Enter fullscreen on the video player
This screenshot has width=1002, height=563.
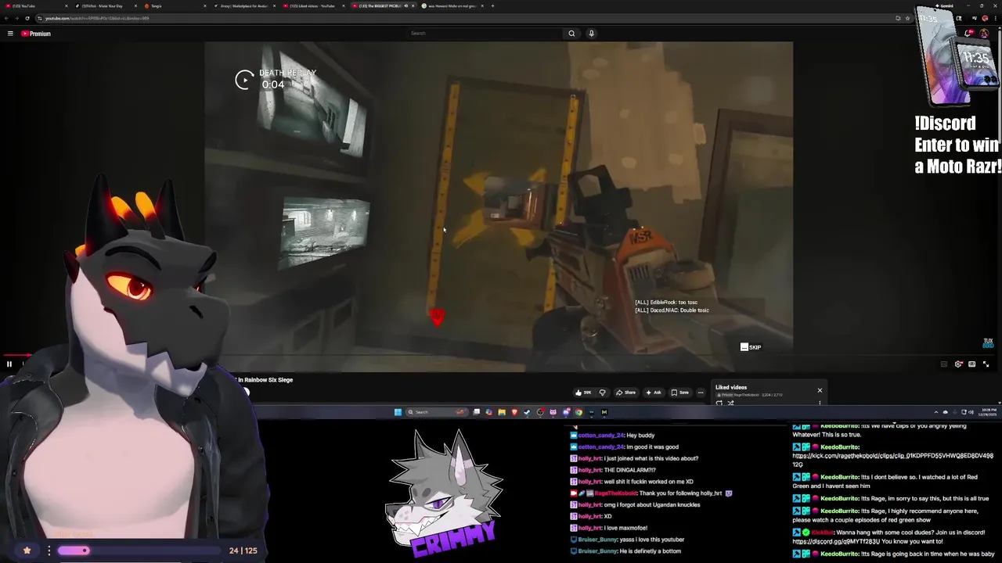pos(986,364)
